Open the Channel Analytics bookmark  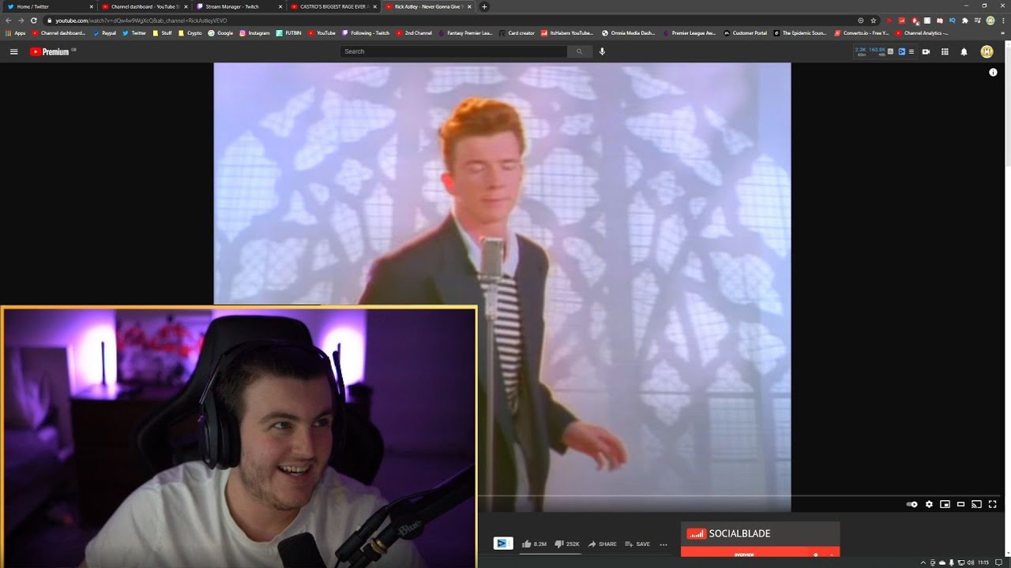click(923, 33)
